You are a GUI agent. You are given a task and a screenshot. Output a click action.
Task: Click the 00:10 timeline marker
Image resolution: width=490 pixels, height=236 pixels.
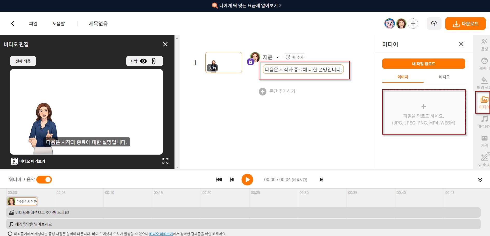pos(110,193)
